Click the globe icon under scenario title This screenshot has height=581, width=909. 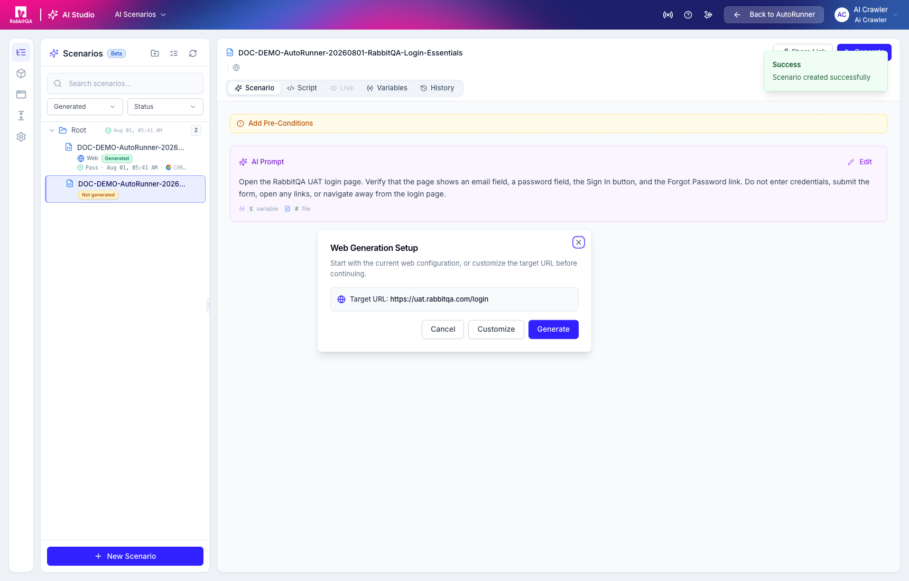pyautogui.click(x=236, y=68)
